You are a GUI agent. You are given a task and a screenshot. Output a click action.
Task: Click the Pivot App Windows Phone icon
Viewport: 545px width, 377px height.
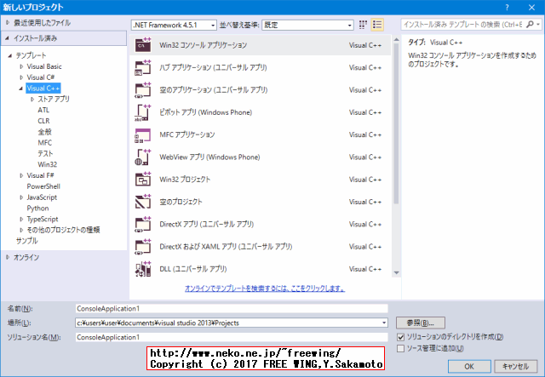tap(143, 112)
